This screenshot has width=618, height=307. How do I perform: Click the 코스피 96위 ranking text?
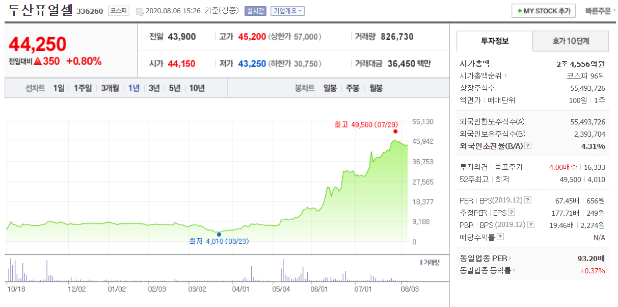(x=586, y=76)
